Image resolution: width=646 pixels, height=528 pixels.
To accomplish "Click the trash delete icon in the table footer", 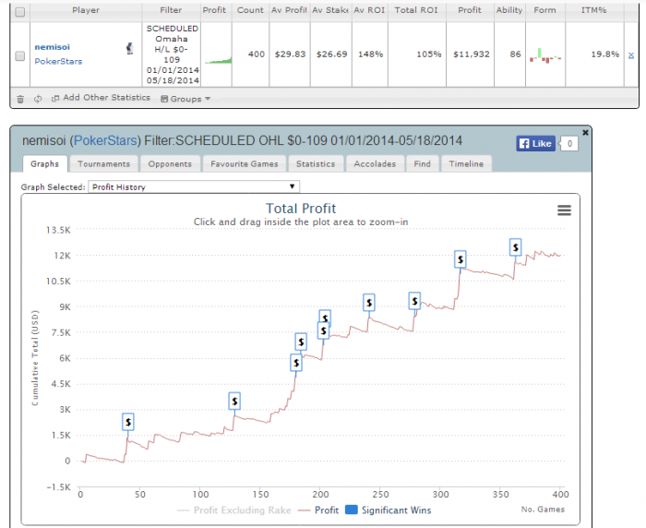I will tap(20, 99).
